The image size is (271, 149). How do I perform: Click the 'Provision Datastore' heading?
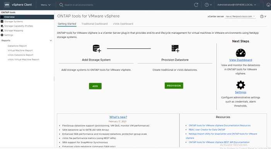coord(175,60)
